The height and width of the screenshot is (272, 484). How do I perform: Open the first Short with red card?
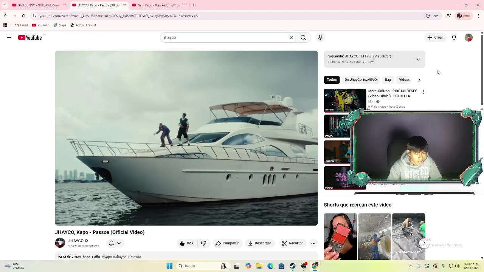coord(340,237)
